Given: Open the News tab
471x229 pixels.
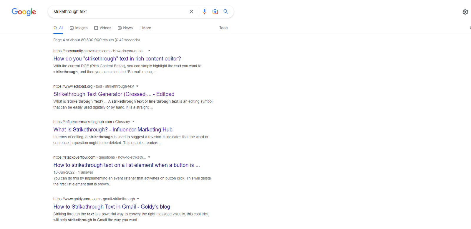Looking at the screenshot, I should point(125,28).
